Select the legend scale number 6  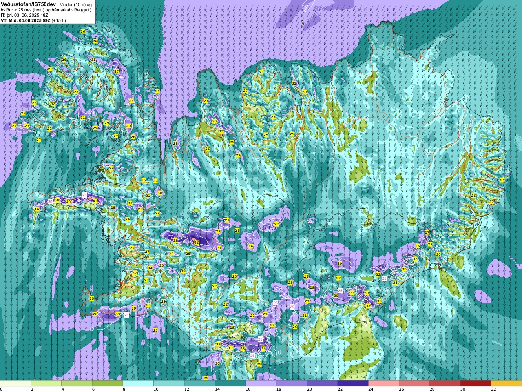[93, 389]
